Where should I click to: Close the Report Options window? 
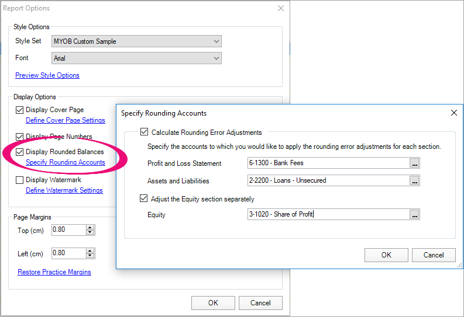point(281,8)
